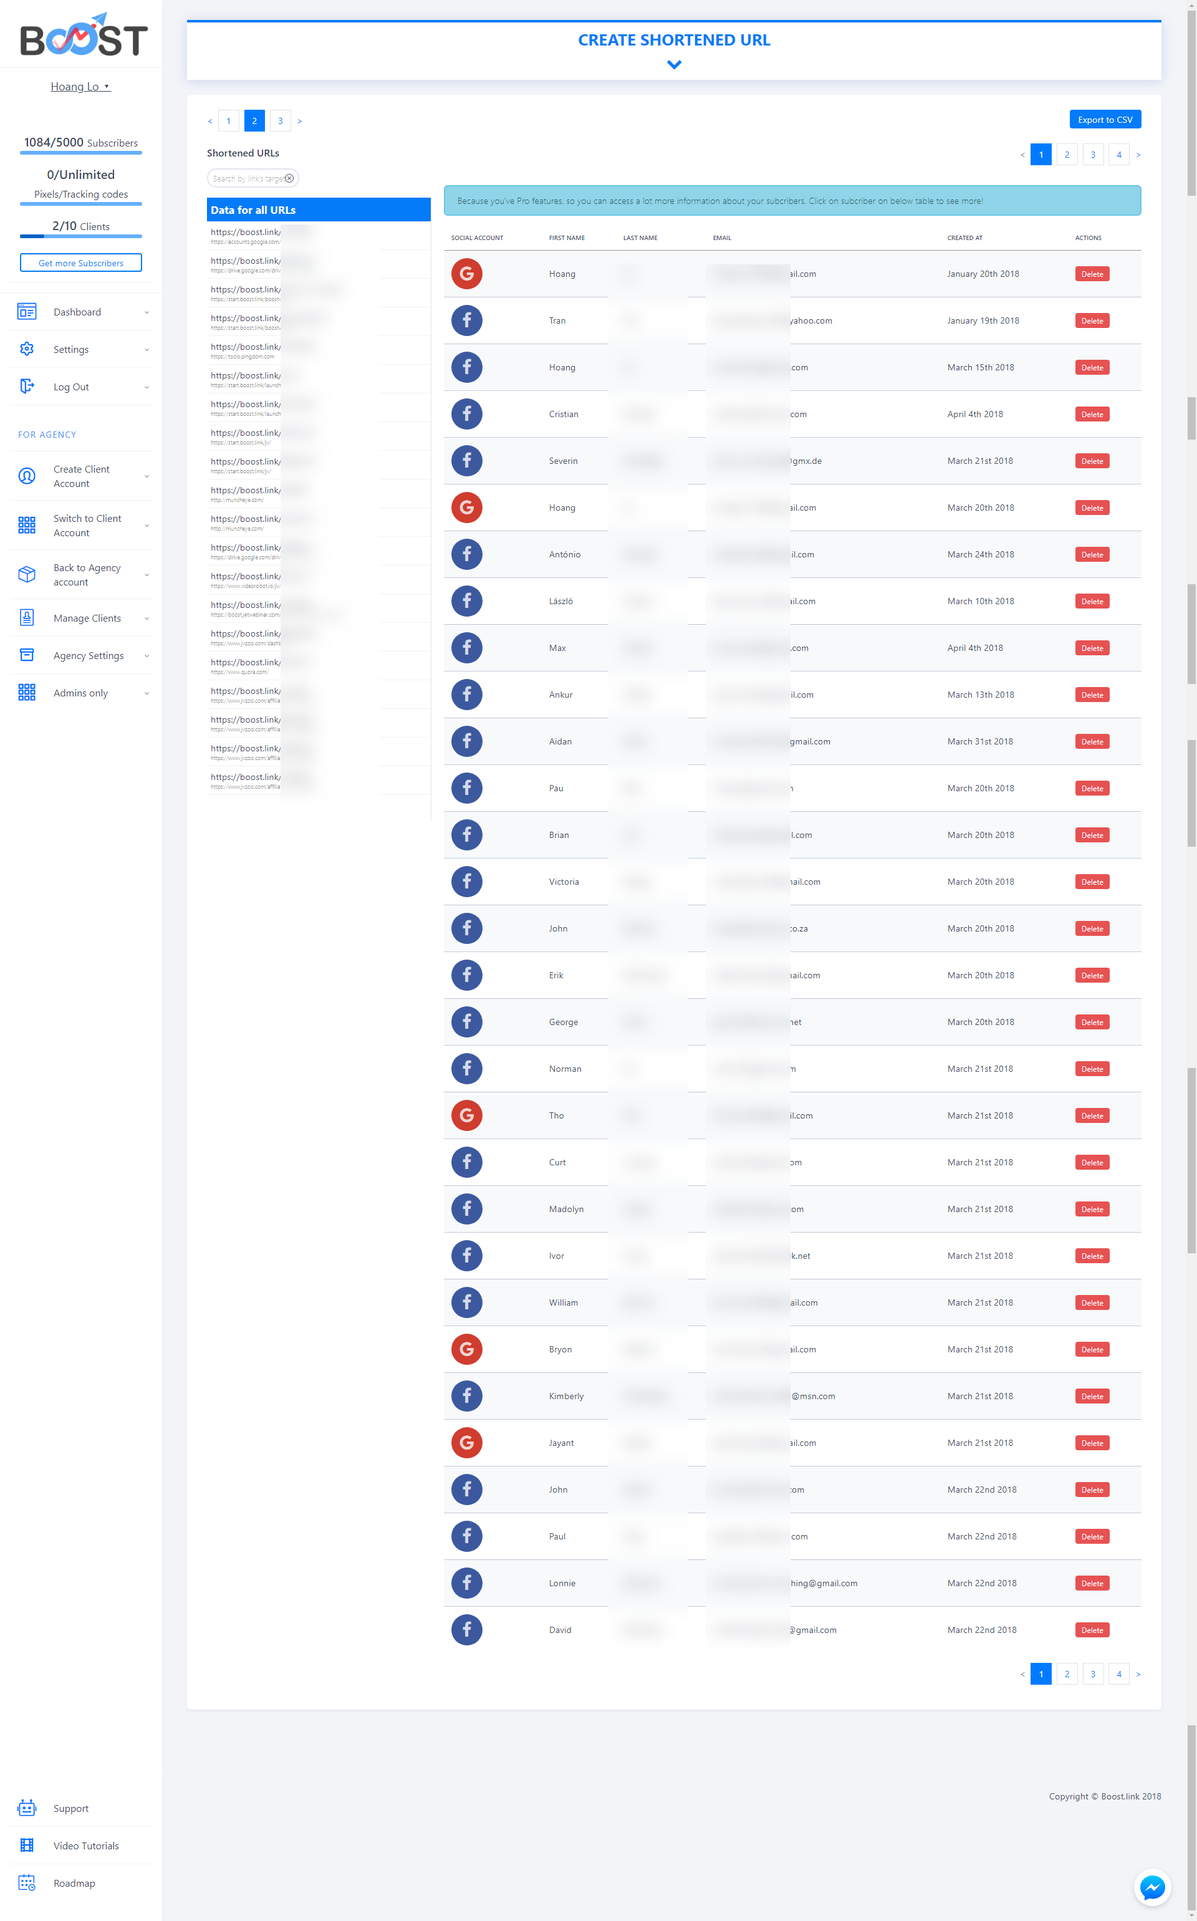Screen dimensions: 1197x1921
Task: Expand the Manage Clients arrow
Action: (x=147, y=619)
